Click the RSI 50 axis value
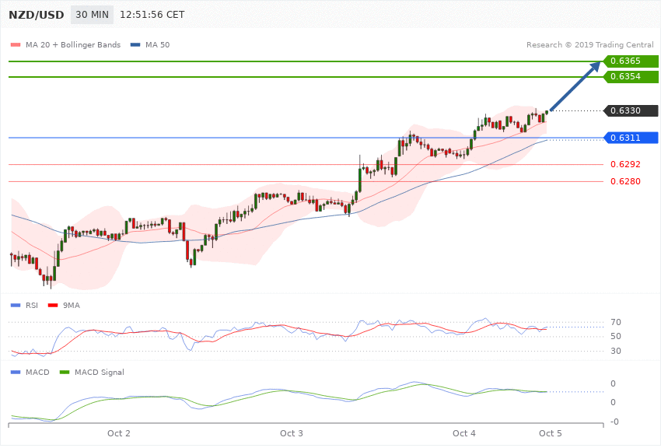This screenshot has width=661, height=448. point(615,336)
